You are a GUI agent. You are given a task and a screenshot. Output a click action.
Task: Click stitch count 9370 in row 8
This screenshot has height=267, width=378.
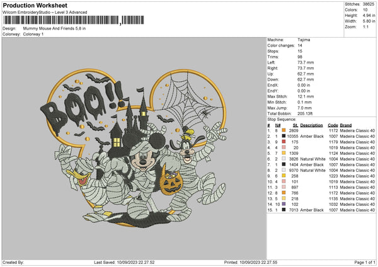coord(294,171)
